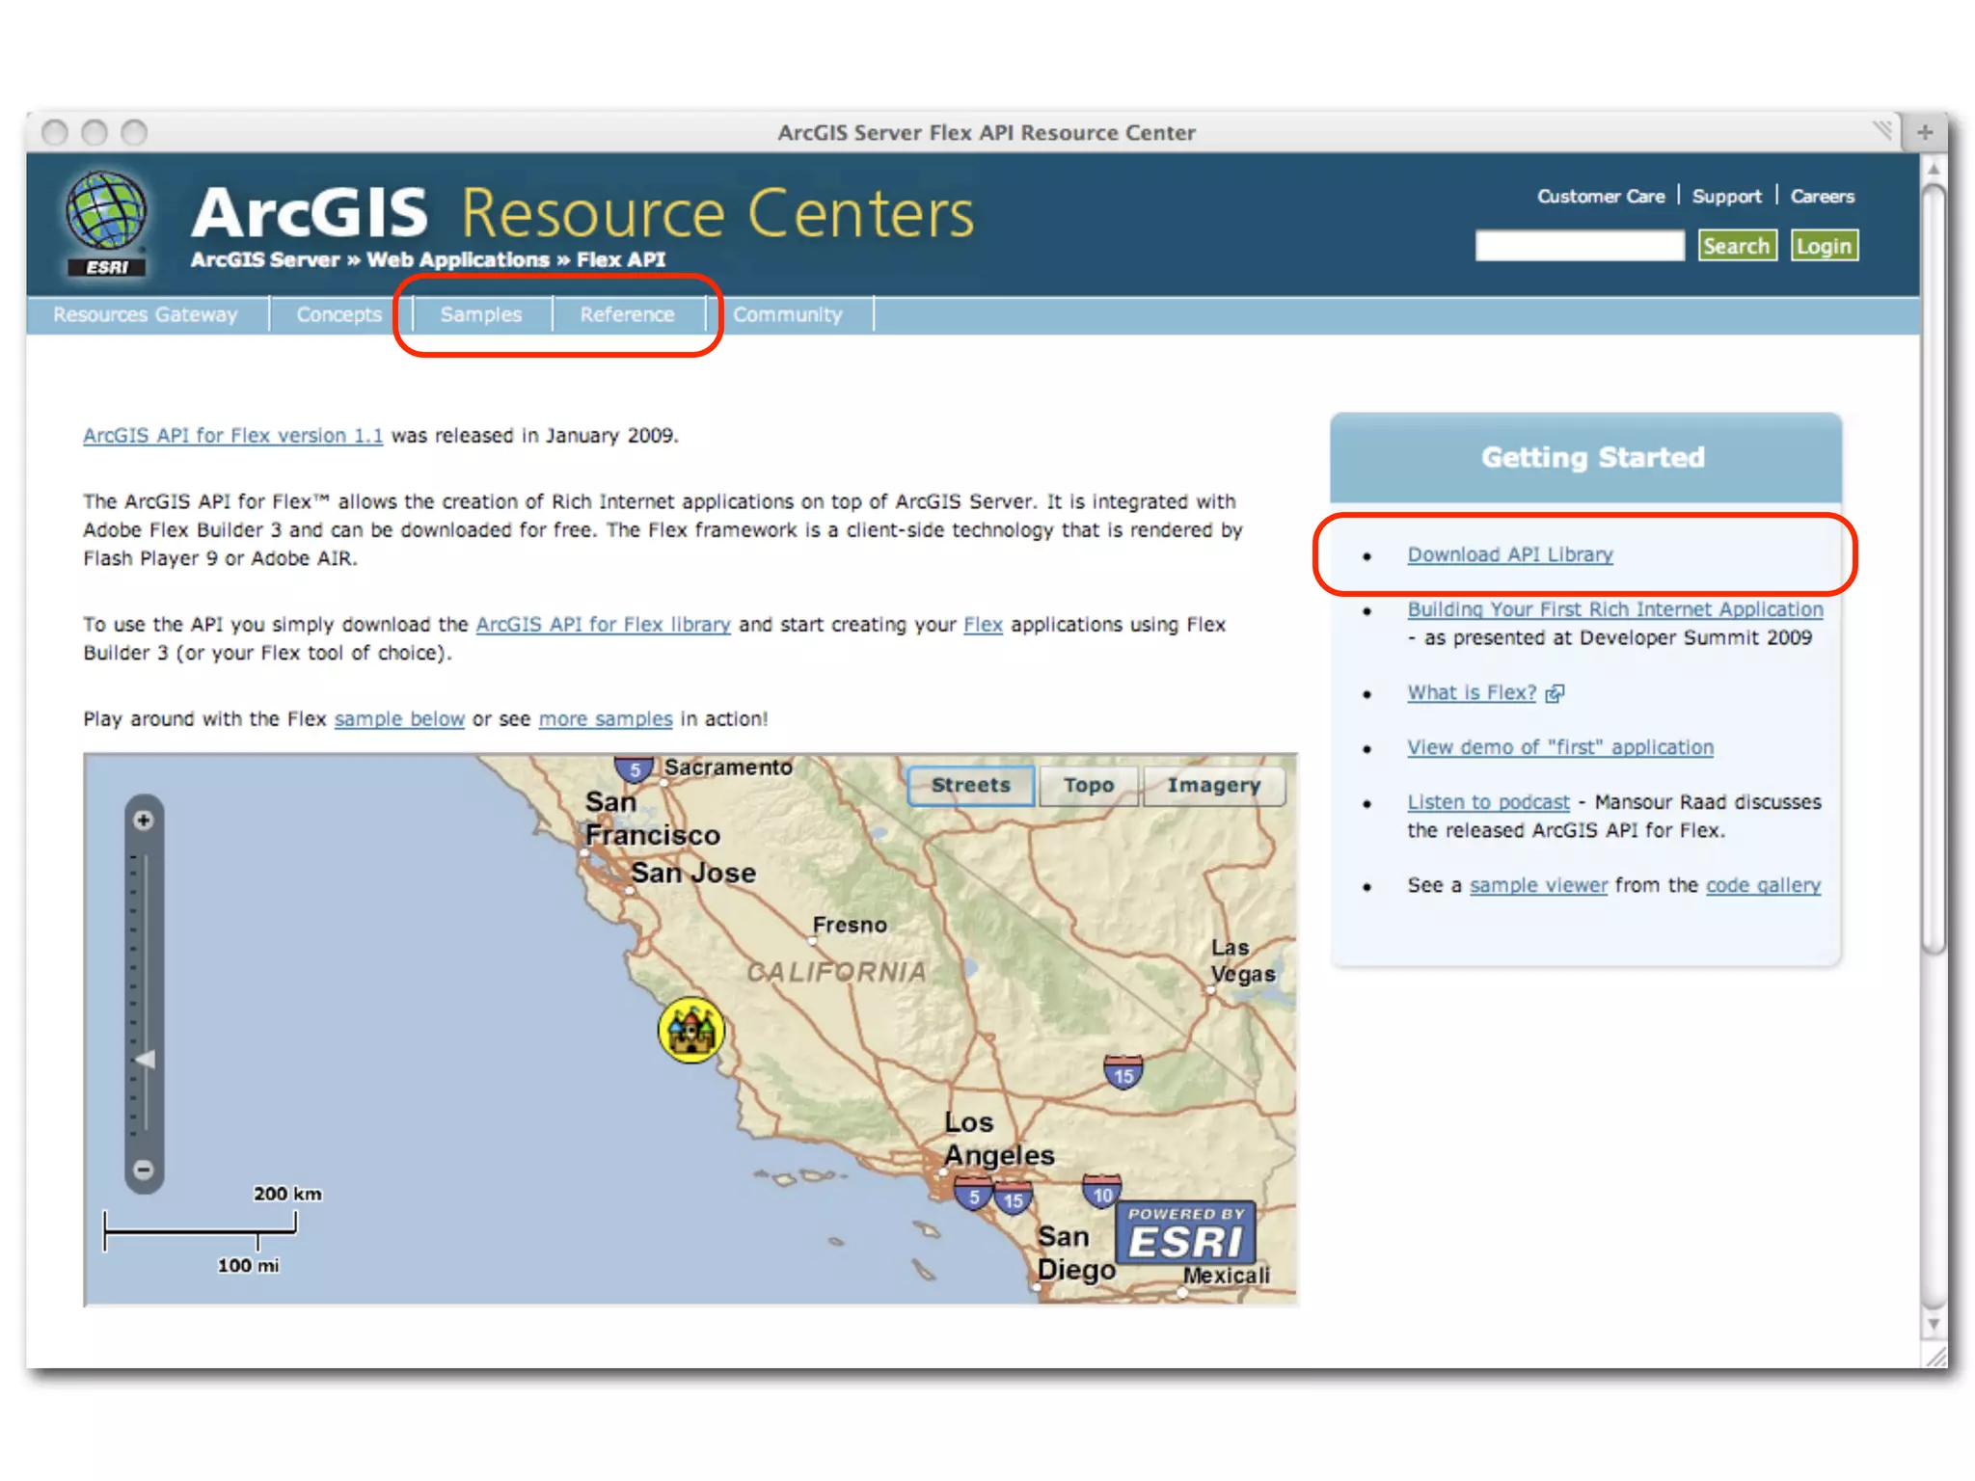The width and height of the screenshot is (1975, 1481).
Task: Open the Reference tab
Action: point(627,314)
